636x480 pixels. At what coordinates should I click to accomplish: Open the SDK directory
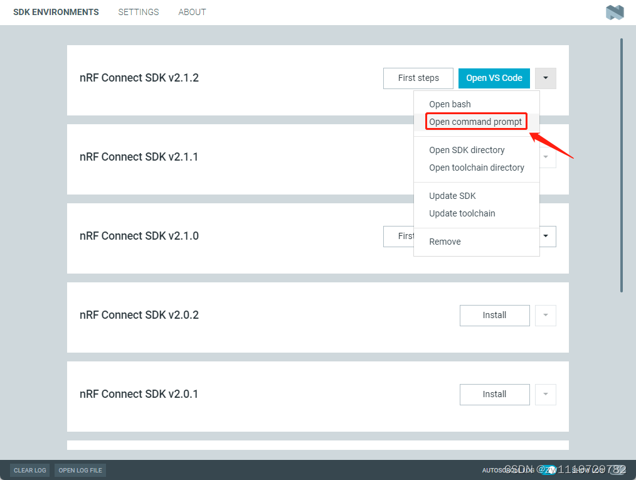[x=467, y=150]
